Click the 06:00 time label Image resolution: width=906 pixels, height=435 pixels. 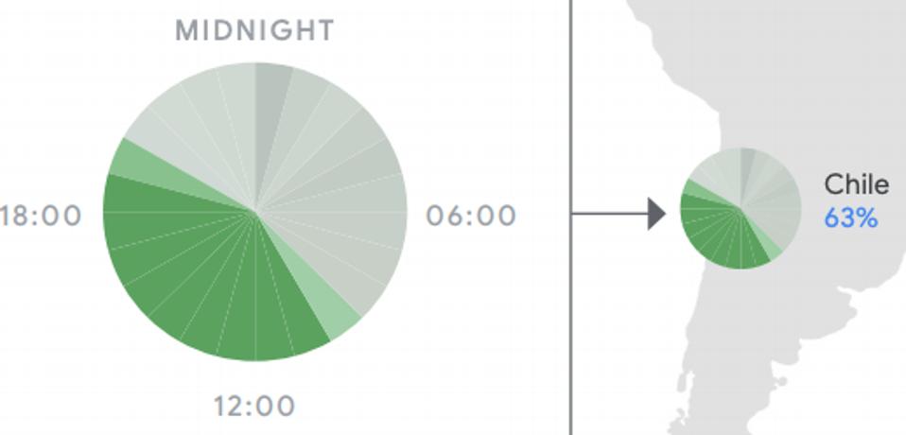point(471,216)
